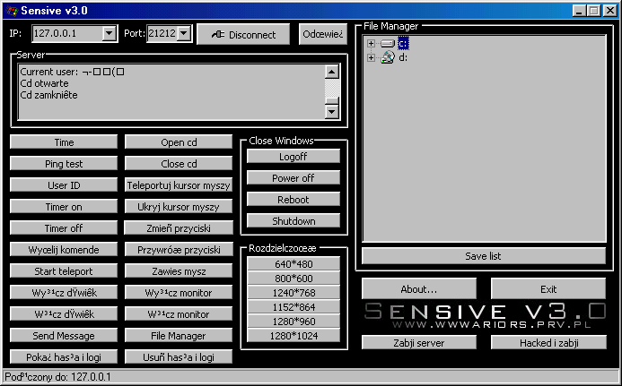Select the d: drive icon in File Manager
Screen dimensions: 622x386
click(x=388, y=57)
